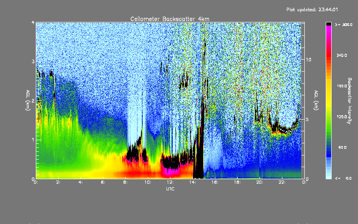Screen dimensions: 358x224
Task: Click the '2' tick label on the km axis
Action: pyautogui.click(x=33, y=101)
